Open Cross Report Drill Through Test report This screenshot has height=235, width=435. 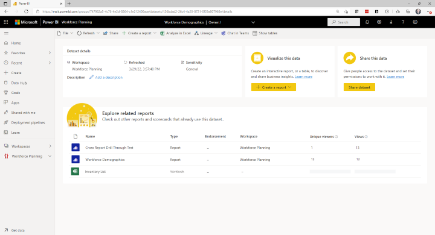(109, 148)
